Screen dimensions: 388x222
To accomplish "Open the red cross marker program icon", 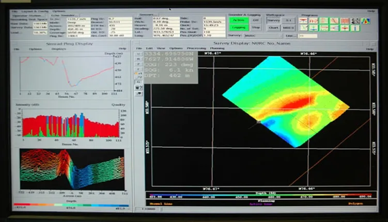I will (x=345, y=28).
